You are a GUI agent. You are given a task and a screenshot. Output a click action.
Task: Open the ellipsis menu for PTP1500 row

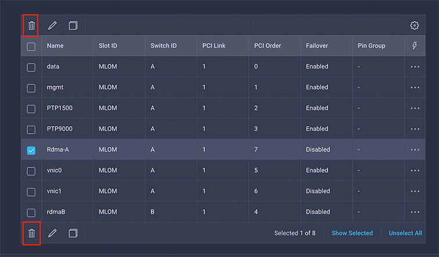coord(415,108)
